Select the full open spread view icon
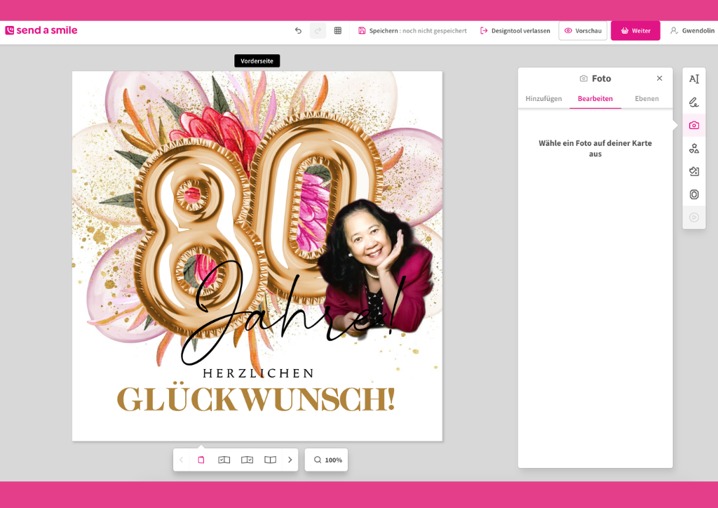The image size is (718, 508). [x=270, y=460]
